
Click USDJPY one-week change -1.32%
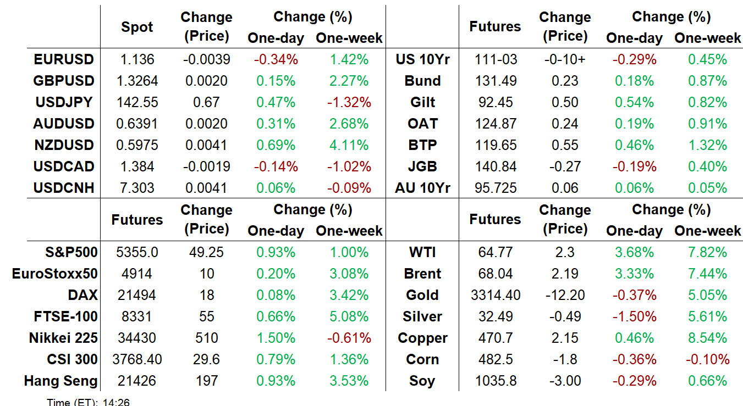348,102
